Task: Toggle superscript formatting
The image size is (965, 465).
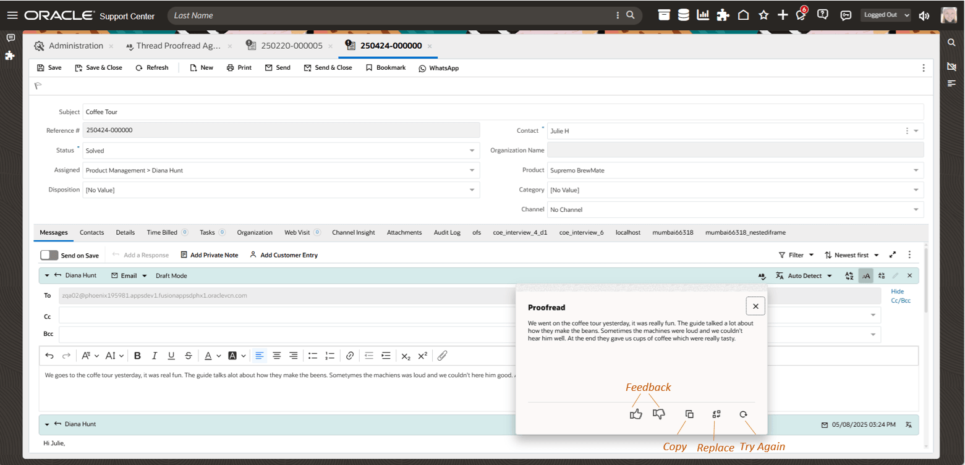Action: [423, 356]
